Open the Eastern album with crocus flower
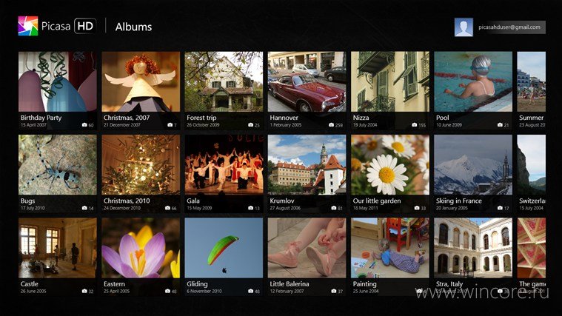Viewport: 562px width, 316px height. (141, 257)
